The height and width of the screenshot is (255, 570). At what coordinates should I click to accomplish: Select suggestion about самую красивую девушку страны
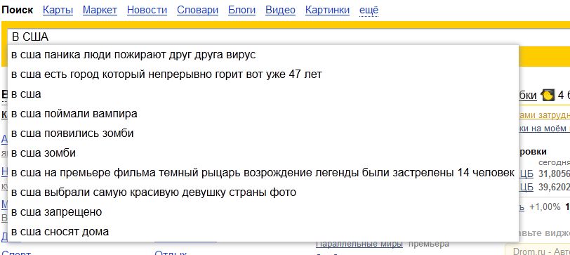[x=263, y=192]
